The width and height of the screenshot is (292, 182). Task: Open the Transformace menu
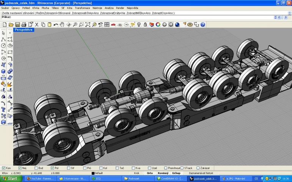[x=82, y=8]
